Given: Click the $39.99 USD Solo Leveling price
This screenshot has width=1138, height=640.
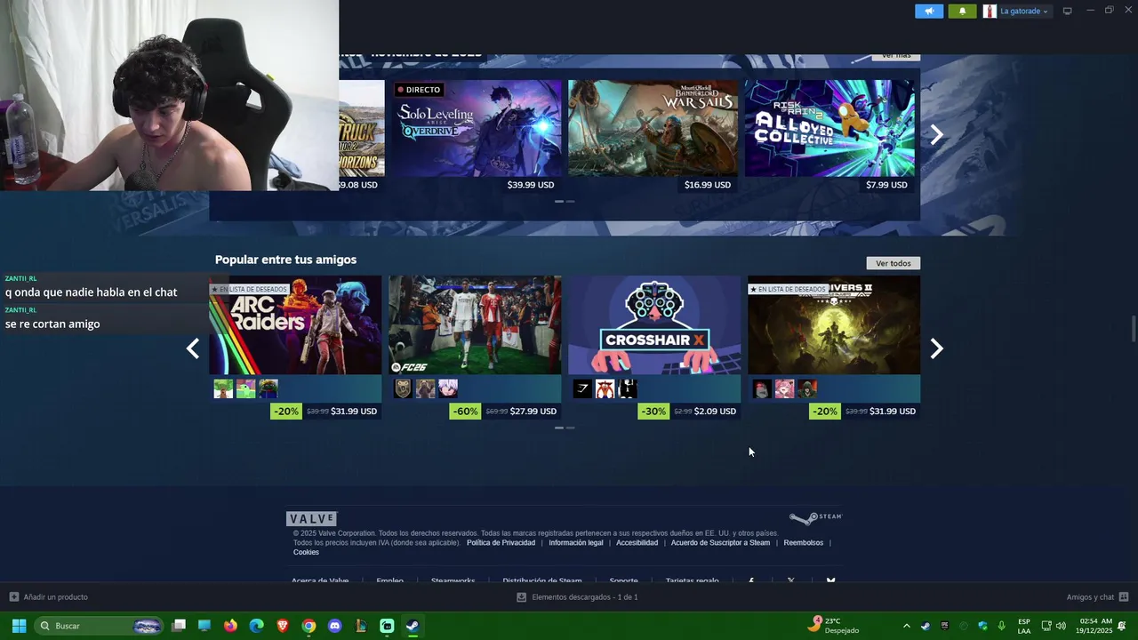Looking at the screenshot, I should pos(531,185).
